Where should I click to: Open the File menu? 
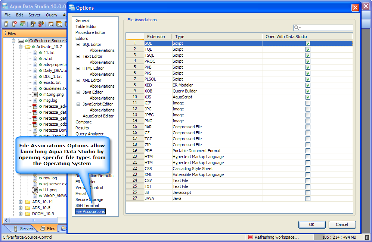tap(7, 15)
